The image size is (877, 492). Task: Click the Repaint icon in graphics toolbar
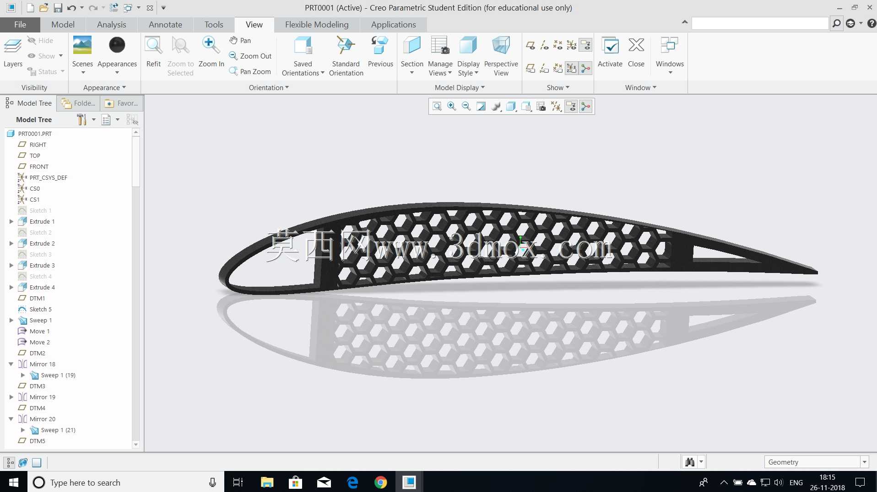coord(481,107)
